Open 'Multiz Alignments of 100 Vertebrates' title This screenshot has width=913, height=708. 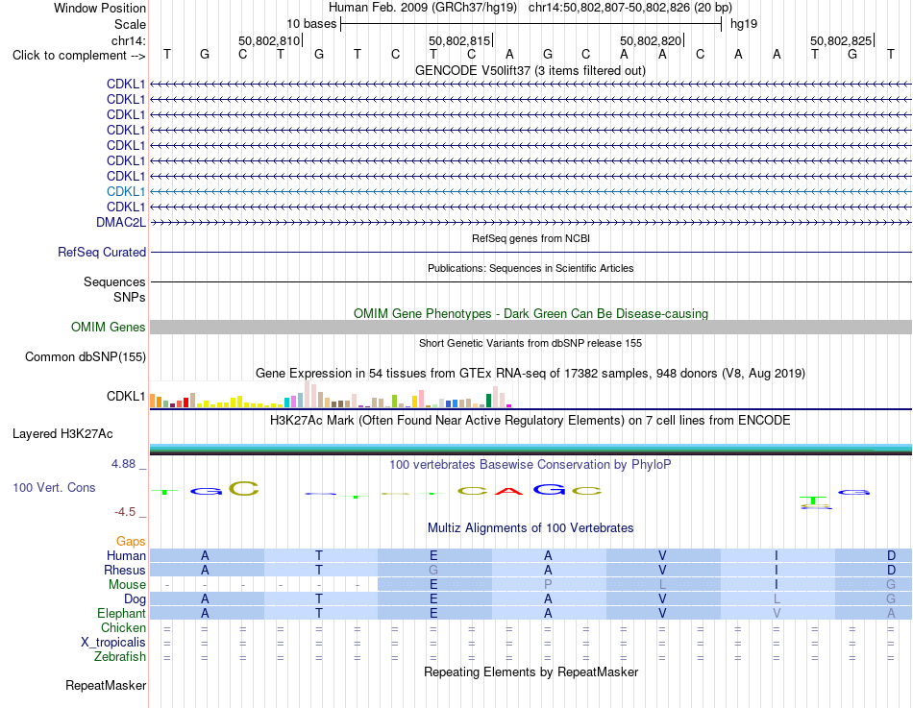coord(531,528)
